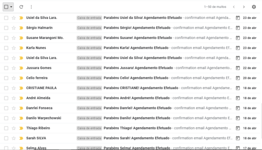Click Caixa de entrada label on Jussara Gomes email

[x=89, y=68]
